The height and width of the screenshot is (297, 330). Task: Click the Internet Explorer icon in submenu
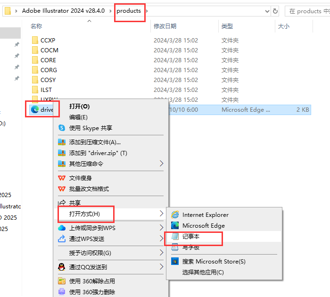pyautogui.click(x=175, y=214)
